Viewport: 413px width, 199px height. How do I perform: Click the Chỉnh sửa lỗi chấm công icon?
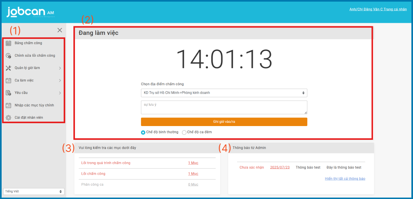pyautogui.click(x=9, y=56)
